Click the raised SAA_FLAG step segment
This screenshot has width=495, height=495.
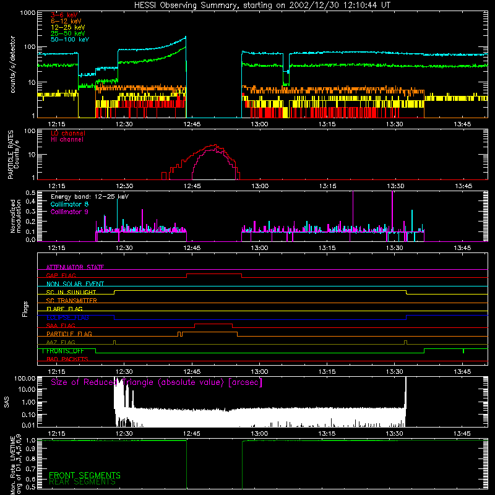point(213,324)
